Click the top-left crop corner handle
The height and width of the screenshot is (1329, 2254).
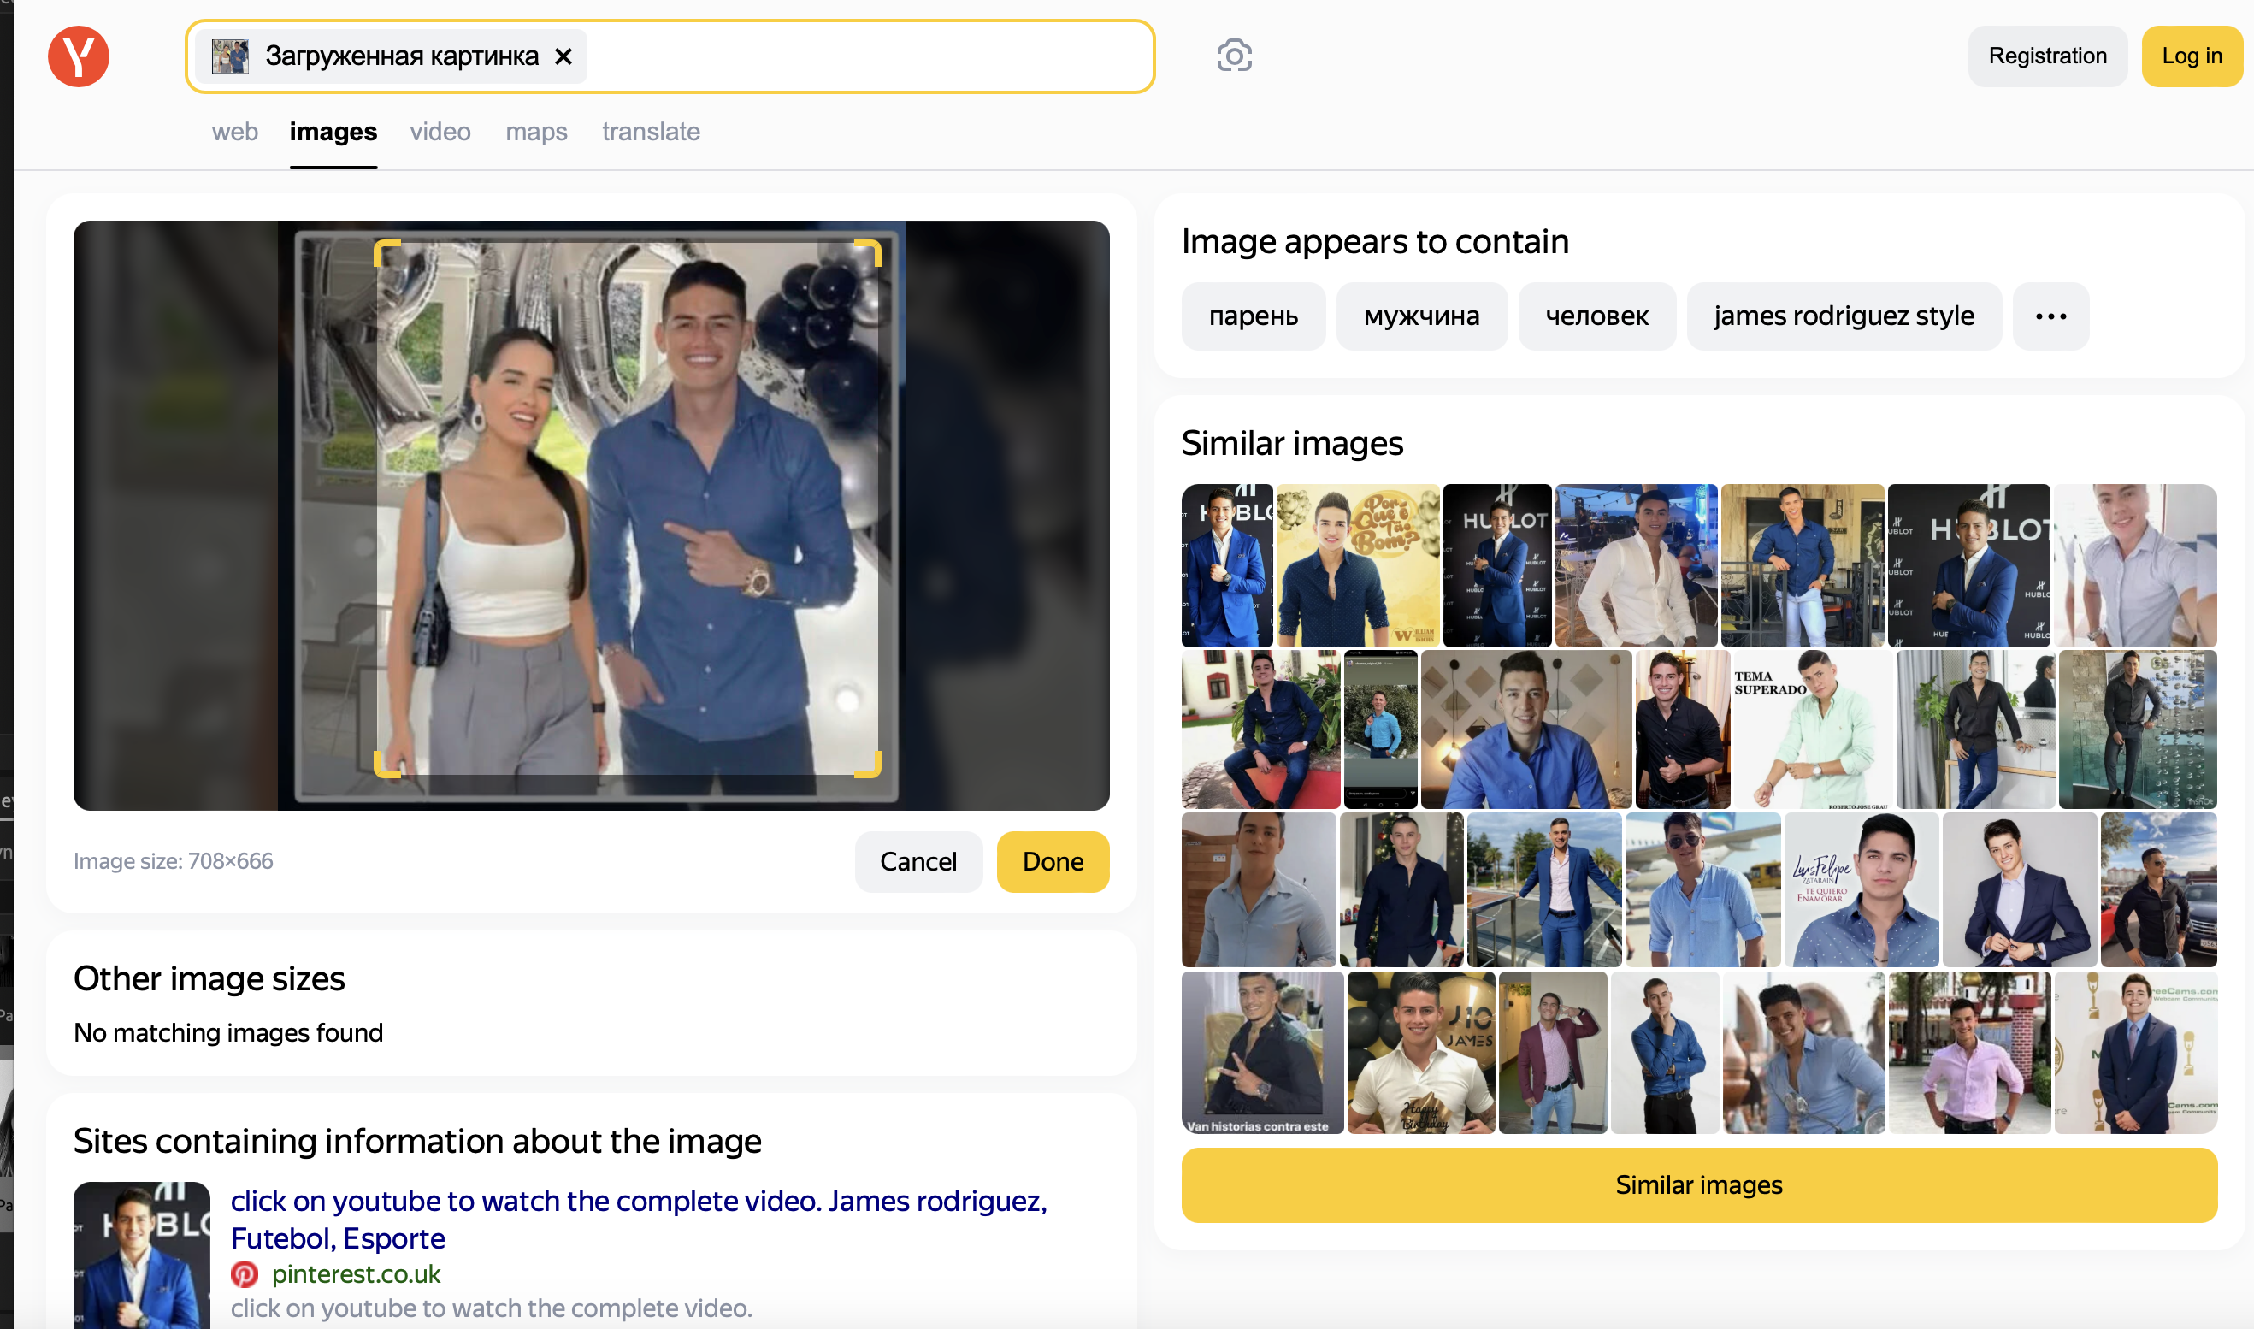(382, 249)
